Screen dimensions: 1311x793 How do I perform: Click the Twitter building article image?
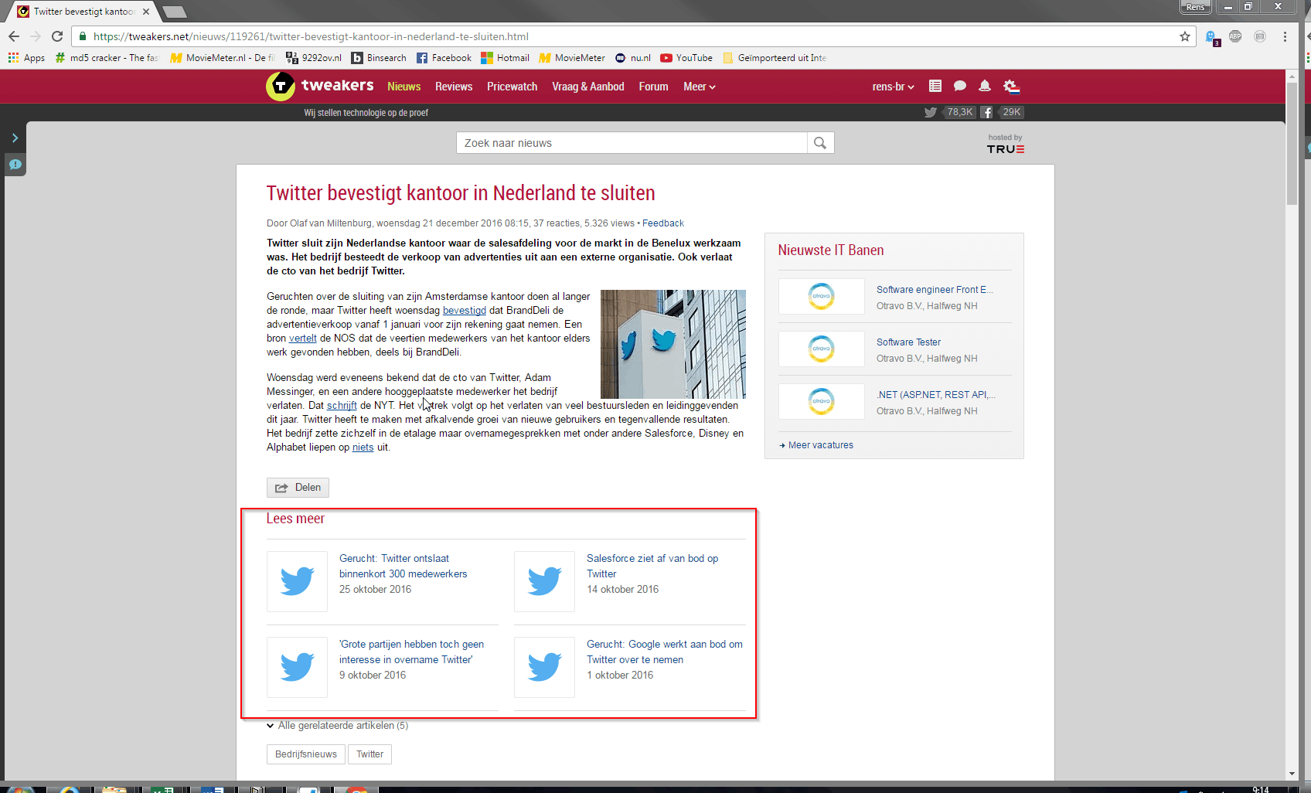pos(673,345)
